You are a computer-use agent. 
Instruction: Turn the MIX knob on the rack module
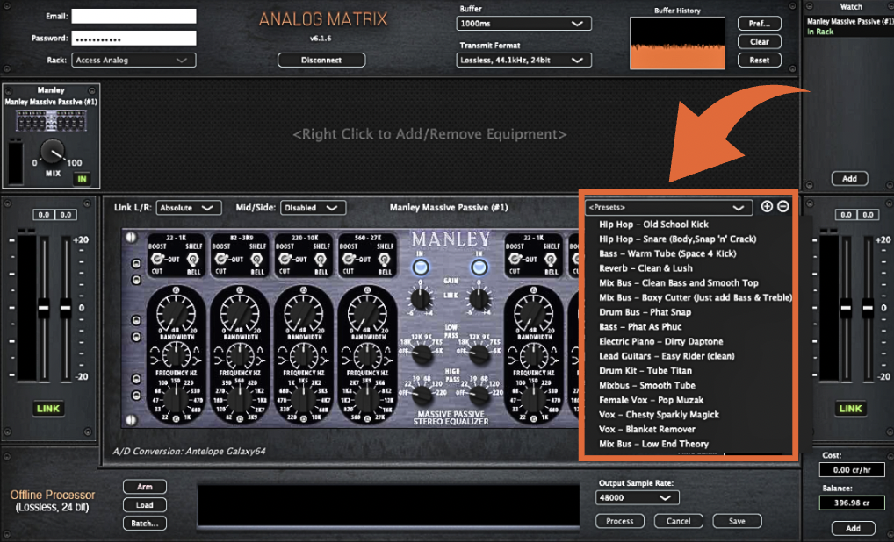[x=53, y=153]
